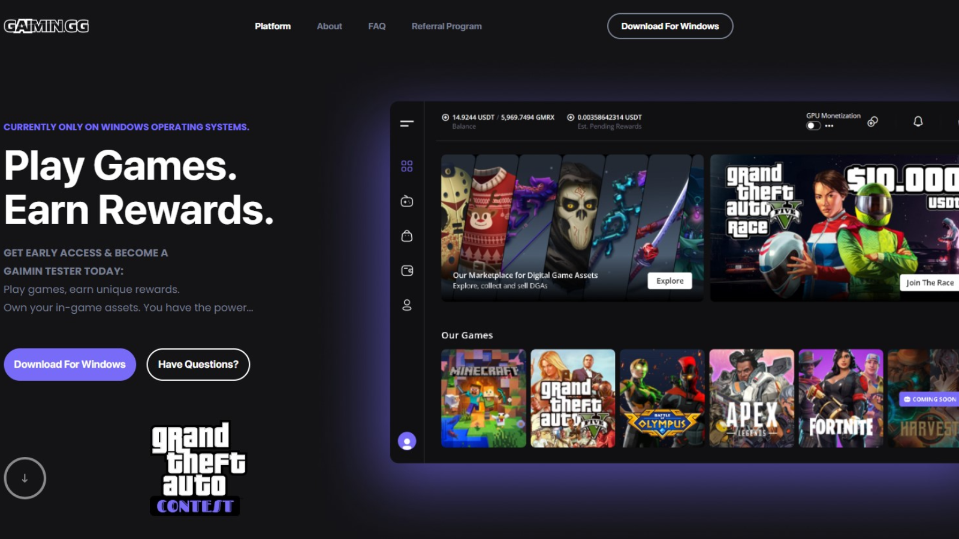
Task: Click the link icon beside GPU Monetization
Action: click(x=873, y=122)
